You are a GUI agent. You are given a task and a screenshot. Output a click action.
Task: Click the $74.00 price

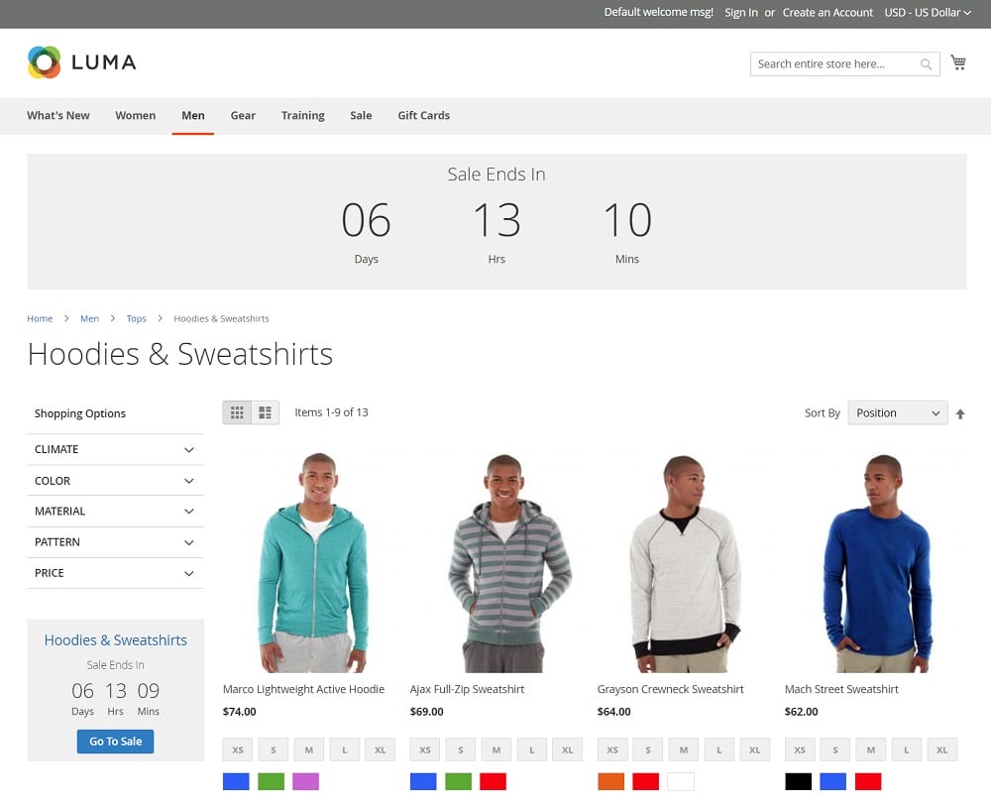tap(240, 712)
